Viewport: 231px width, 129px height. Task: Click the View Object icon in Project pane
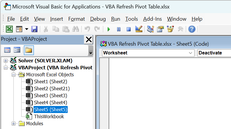pyautogui.click(x=17, y=50)
